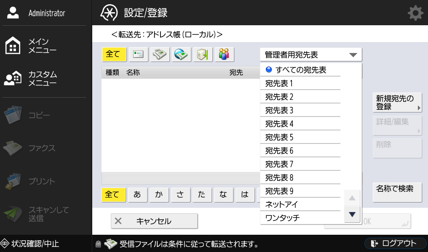The image size is (428, 252).
Task: Filter destinations by I-fax globe icon
Action: tap(181, 54)
